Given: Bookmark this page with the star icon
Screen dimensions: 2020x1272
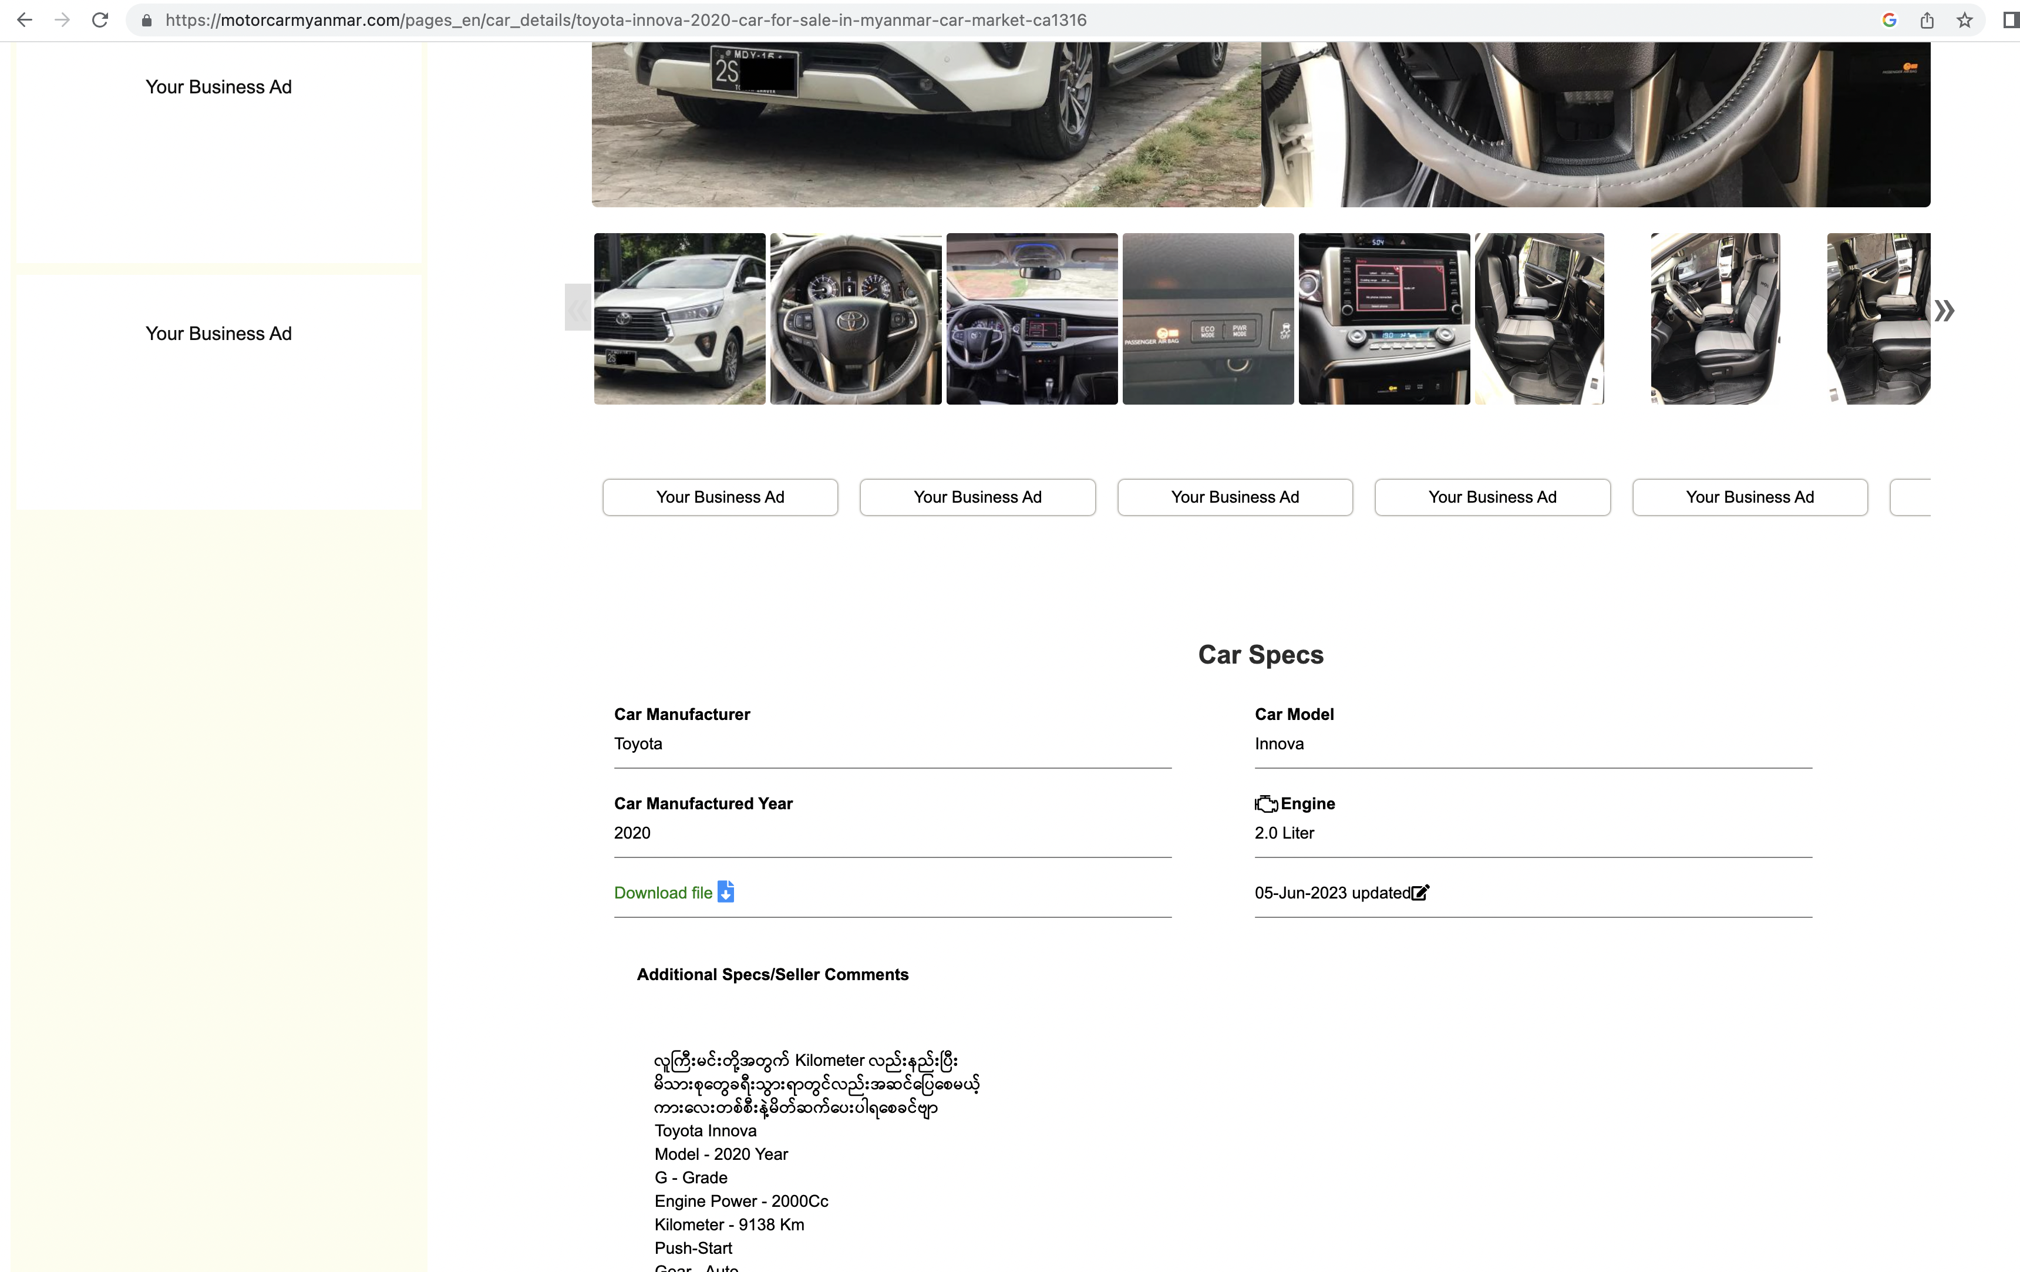Looking at the screenshot, I should tap(1965, 20).
